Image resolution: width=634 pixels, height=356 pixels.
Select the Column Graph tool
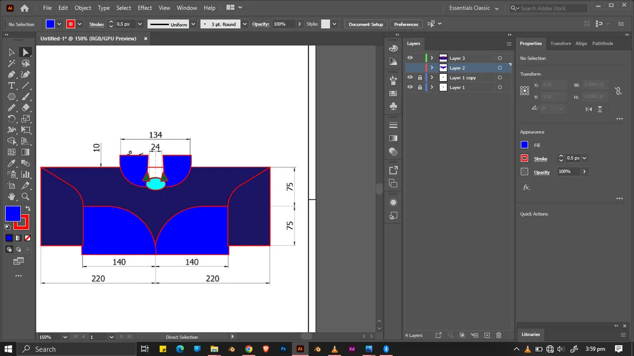(x=26, y=174)
